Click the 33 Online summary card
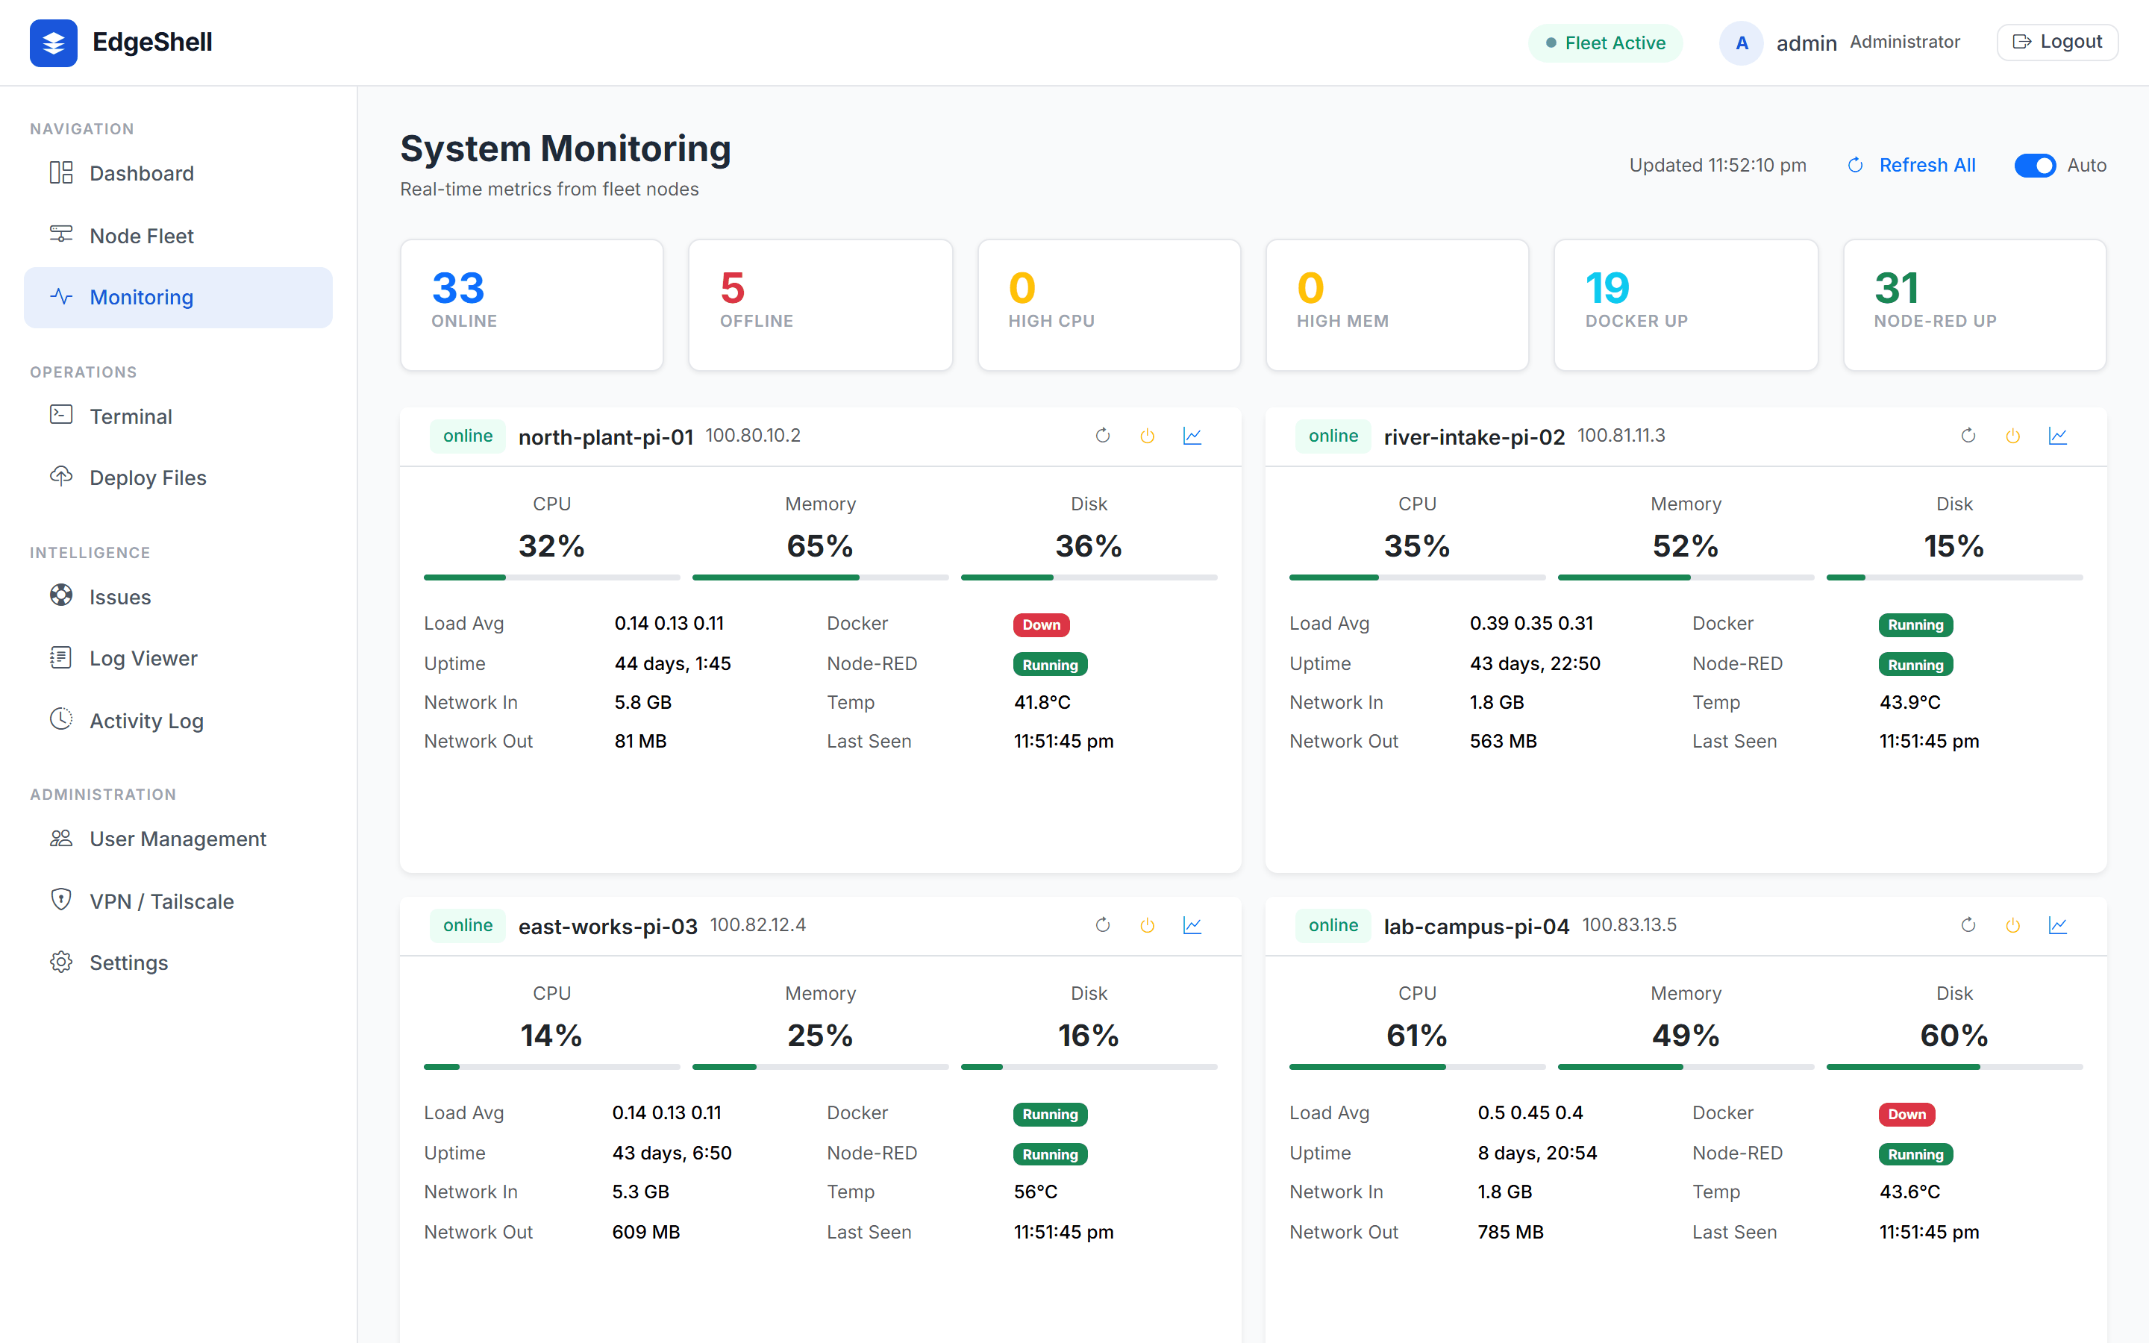The width and height of the screenshot is (2149, 1343). click(x=532, y=304)
